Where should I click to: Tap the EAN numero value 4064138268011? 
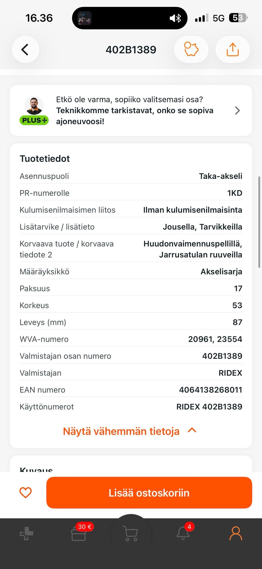[210, 390]
